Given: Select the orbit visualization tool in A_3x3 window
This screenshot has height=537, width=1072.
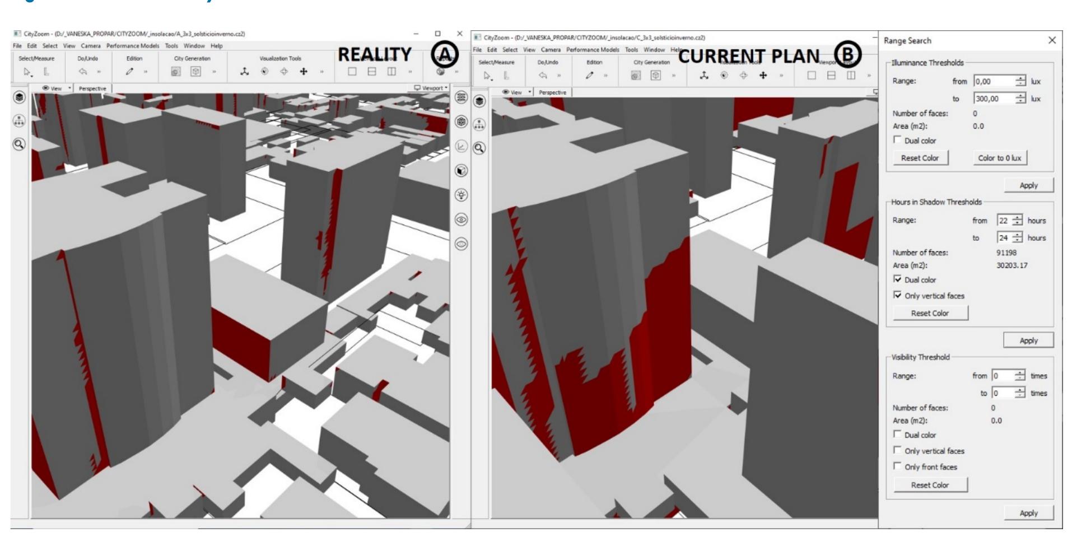Looking at the screenshot, I should pyautogui.click(x=264, y=72).
